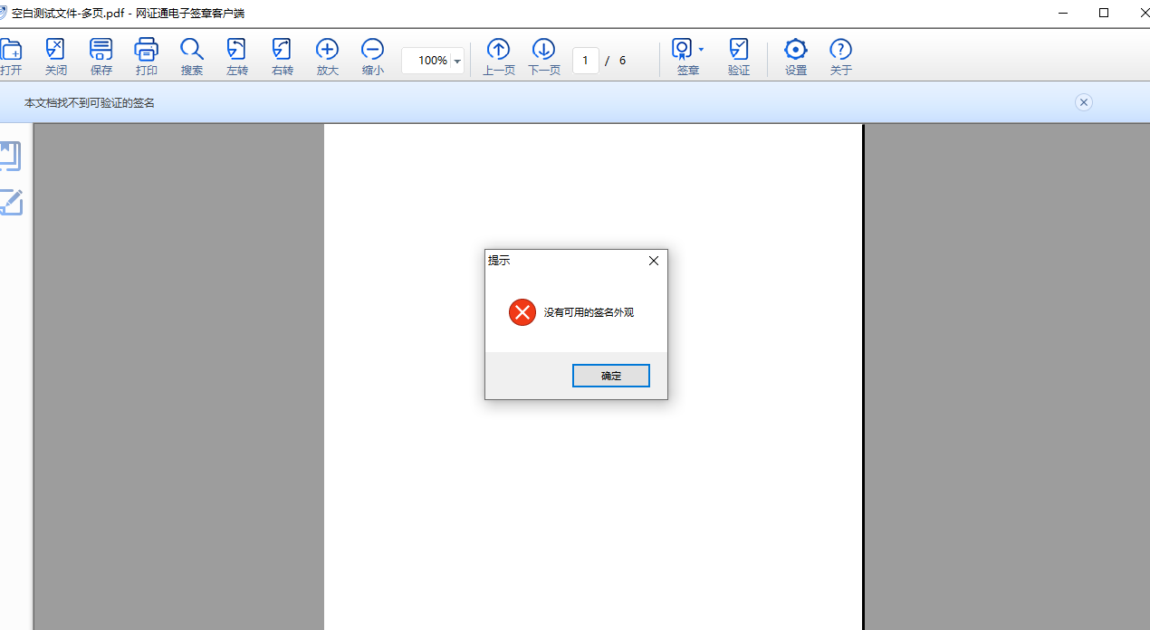Print the document using 打印 icon

click(x=146, y=51)
